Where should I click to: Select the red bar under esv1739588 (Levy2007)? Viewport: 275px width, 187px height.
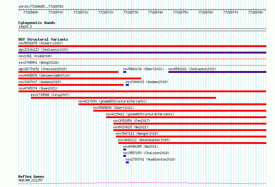[123, 98]
